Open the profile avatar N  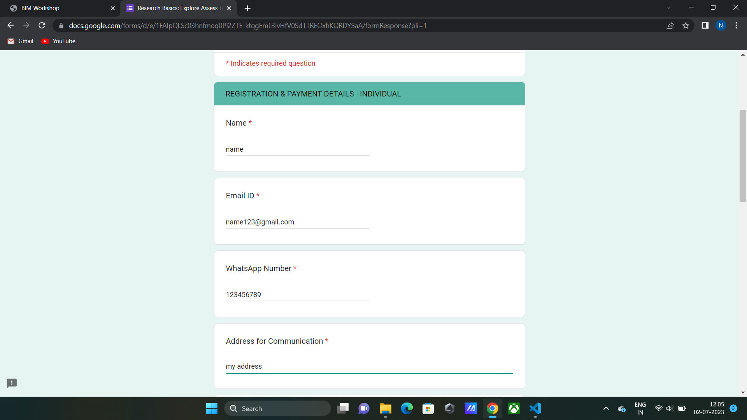click(x=721, y=26)
